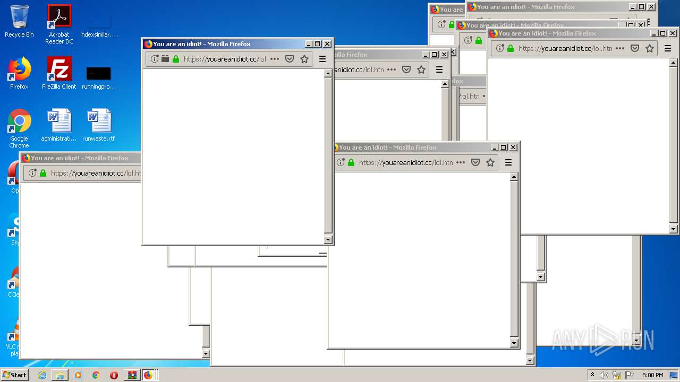The width and height of the screenshot is (680, 382).
Task: Click scroll-down arrow of the middle Firefox window
Action: coord(514,343)
